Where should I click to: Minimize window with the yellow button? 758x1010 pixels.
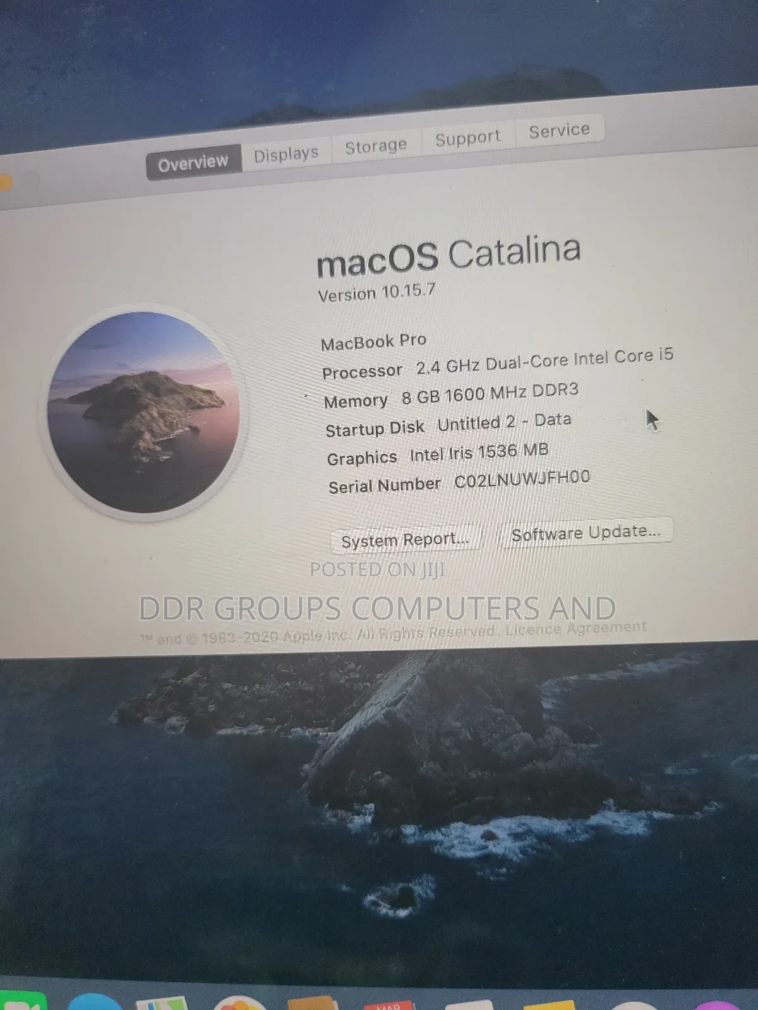5,183
